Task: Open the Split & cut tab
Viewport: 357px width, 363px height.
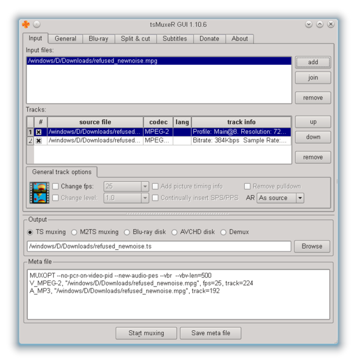Action: point(135,39)
